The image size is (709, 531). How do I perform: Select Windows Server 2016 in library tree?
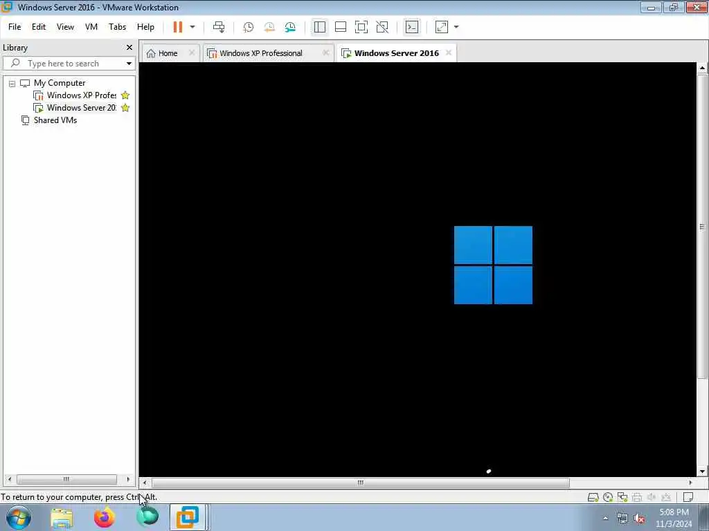tap(82, 108)
